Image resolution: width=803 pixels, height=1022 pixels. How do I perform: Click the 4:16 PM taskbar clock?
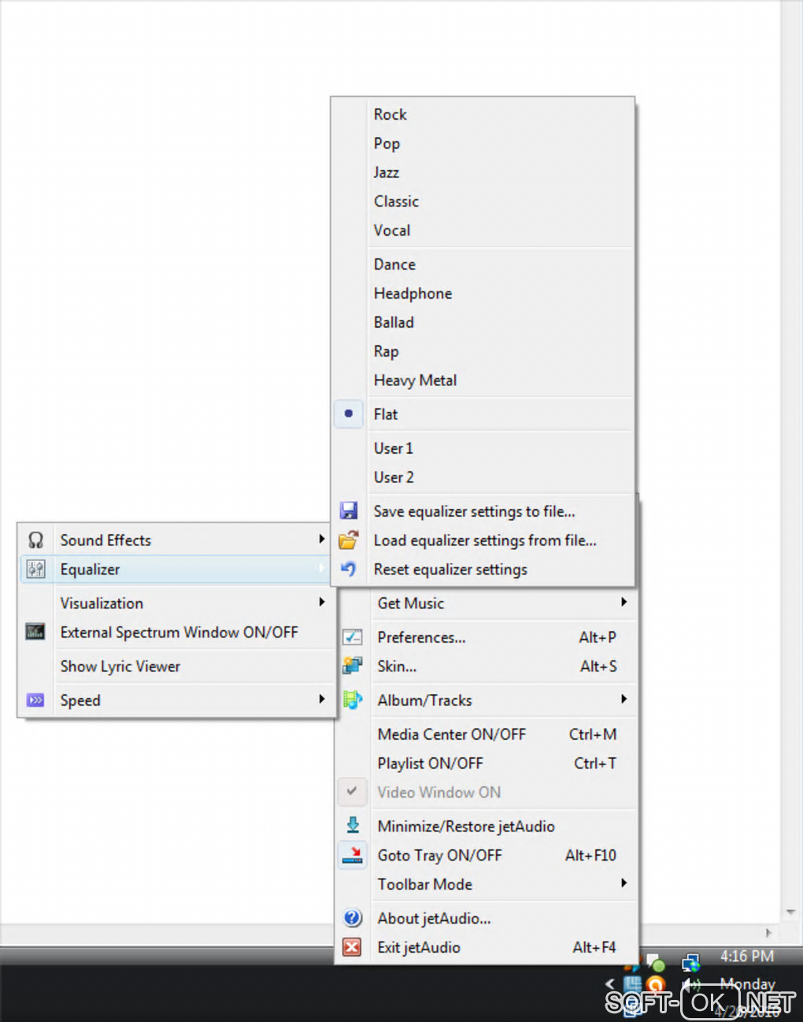pyautogui.click(x=747, y=956)
